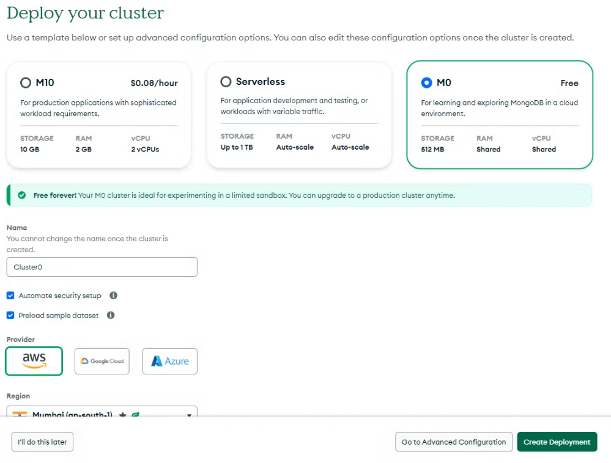Click the Name field label
This screenshot has width=611, height=463.
coord(17,228)
